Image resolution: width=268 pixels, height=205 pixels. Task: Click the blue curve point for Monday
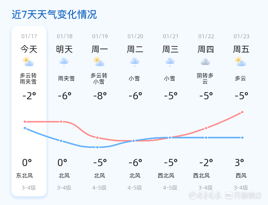point(97,147)
